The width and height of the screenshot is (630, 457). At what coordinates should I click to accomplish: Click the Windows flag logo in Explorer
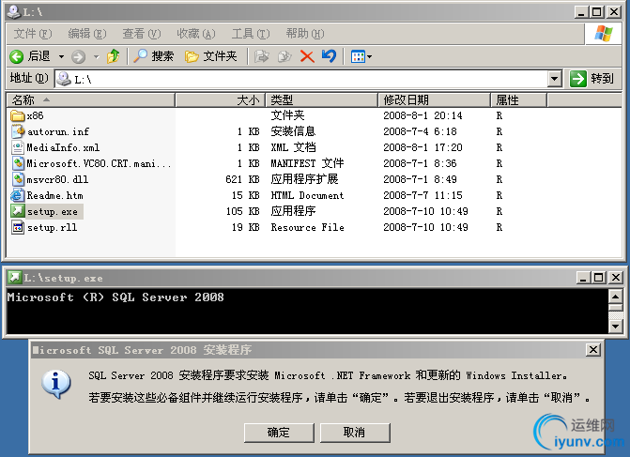604,34
